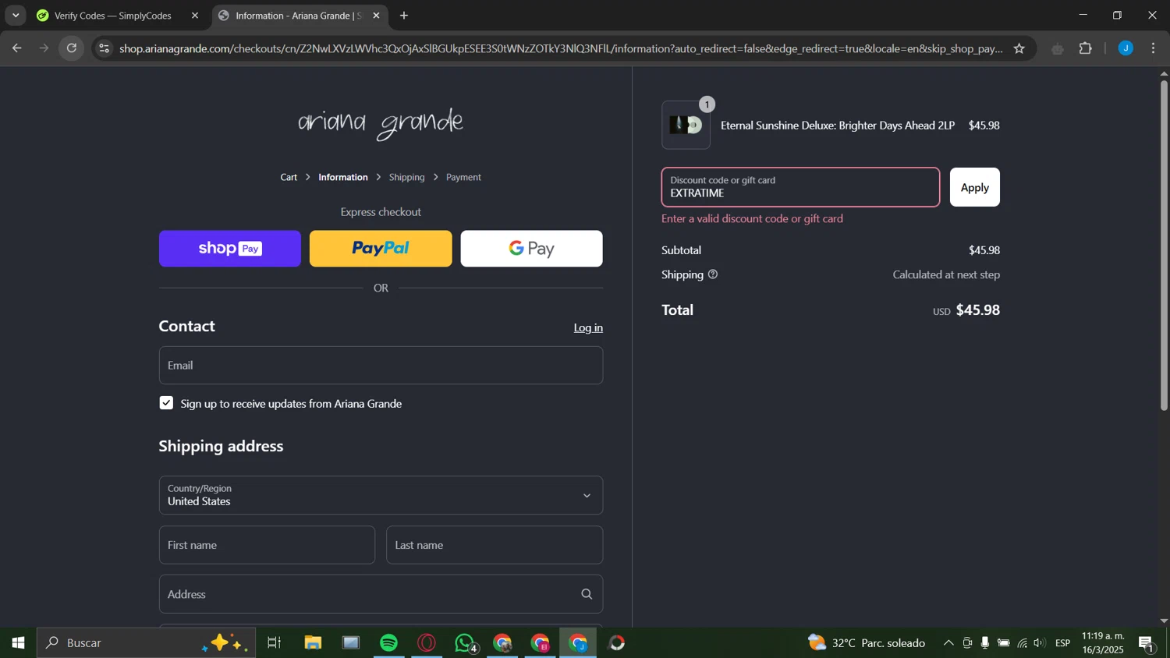Apply the discount code
The width and height of the screenshot is (1170, 658).
coord(974,187)
